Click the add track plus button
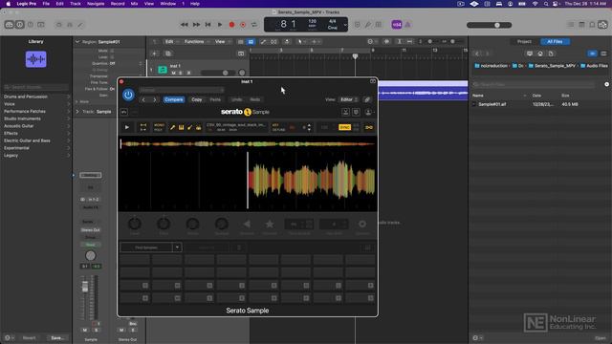The height and width of the screenshot is (344, 612). [x=154, y=54]
